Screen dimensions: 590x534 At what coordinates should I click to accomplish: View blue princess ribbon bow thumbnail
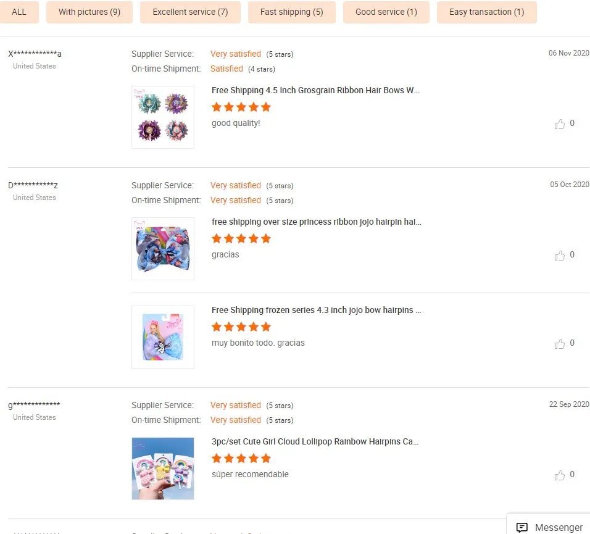pos(163,249)
